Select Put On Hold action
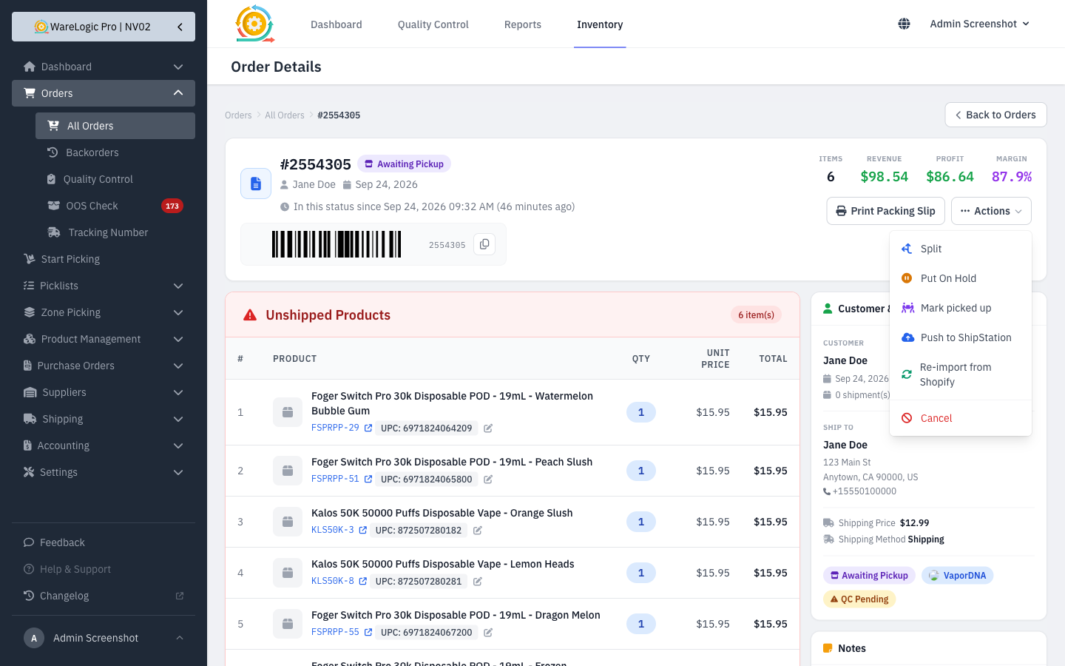This screenshot has width=1065, height=666. pos(961,278)
